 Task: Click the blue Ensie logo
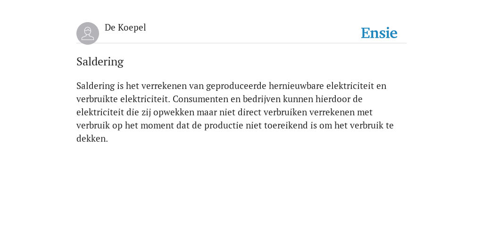[379, 33]
